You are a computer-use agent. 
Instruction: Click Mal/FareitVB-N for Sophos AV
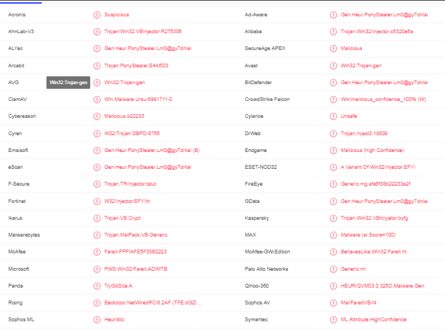click(x=358, y=303)
